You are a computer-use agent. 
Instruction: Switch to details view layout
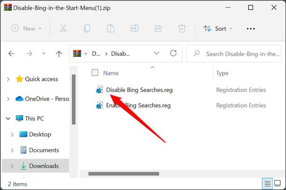pyautogui.click(x=267, y=183)
